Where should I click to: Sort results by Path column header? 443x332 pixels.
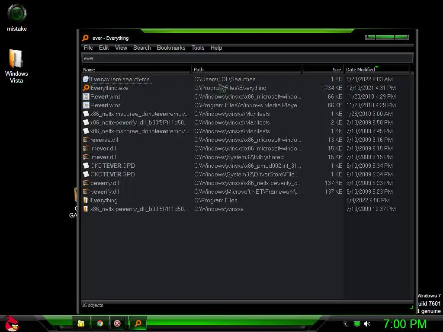(x=247, y=70)
